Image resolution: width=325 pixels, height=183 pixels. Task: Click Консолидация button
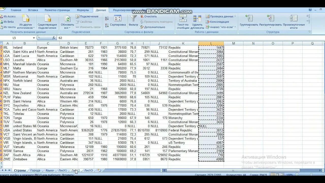[x=217, y=22]
